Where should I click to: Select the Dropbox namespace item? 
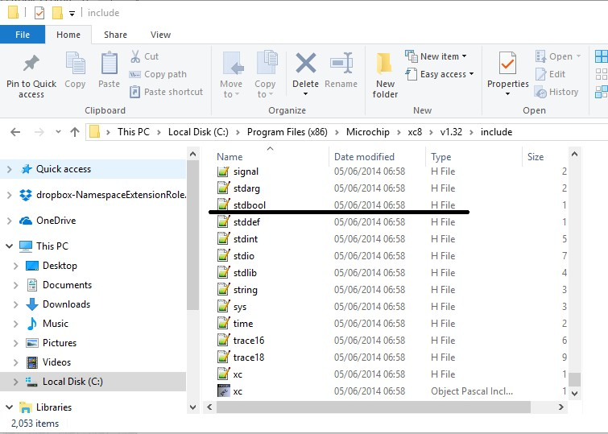pyautogui.click(x=103, y=195)
